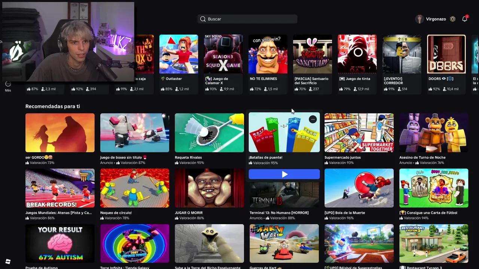Open the JUGAR O MORIR thumbnail
The width and height of the screenshot is (479, 269).
(209, 188)
